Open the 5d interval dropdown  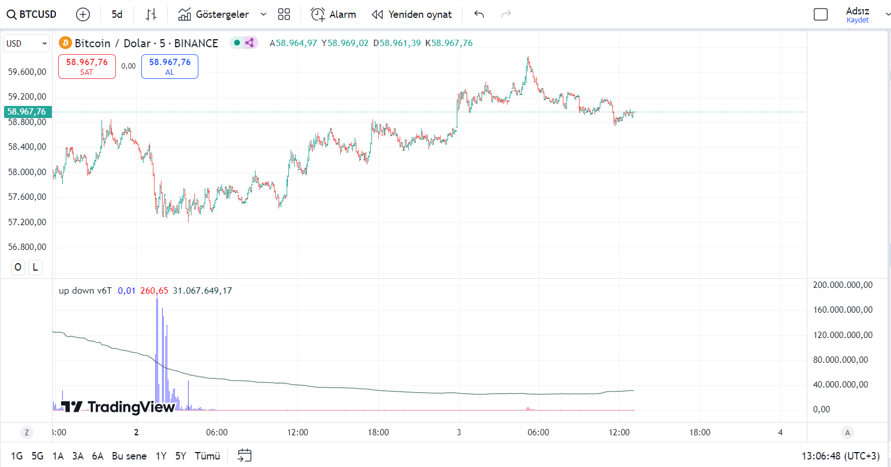click(117, 14)
